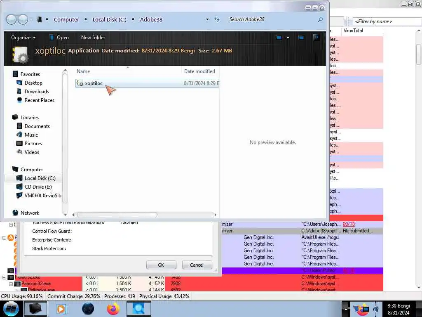Open Explorer help icon
This screenshot has width=422, height=317.
pyautogui.click(x=316, y=37)
